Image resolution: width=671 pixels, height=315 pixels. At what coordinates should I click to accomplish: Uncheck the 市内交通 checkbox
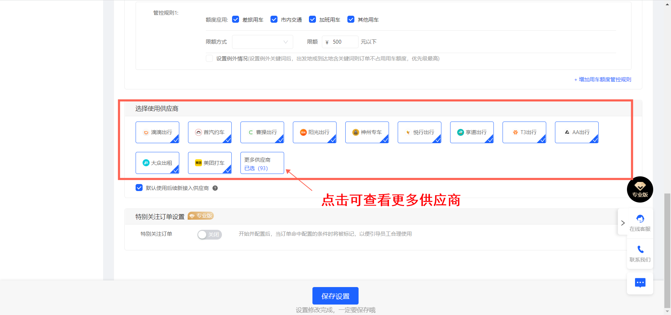[274, 19]
